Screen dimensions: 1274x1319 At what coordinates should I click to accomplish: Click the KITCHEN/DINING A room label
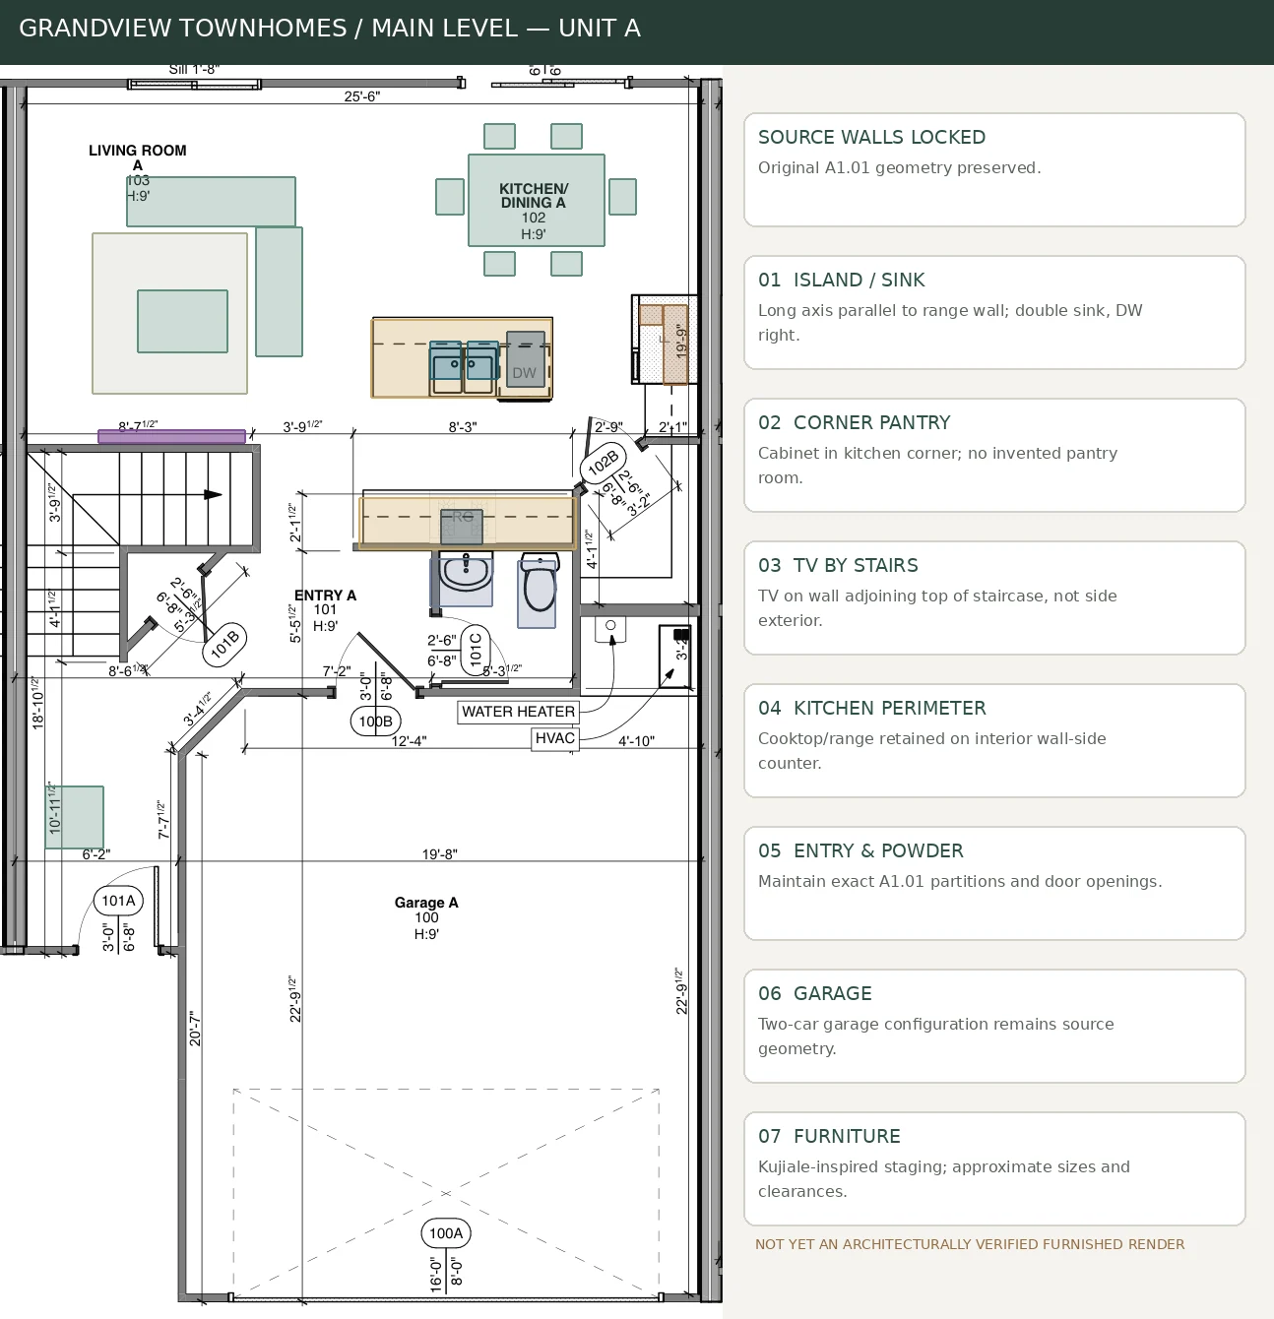click(534, 196)
